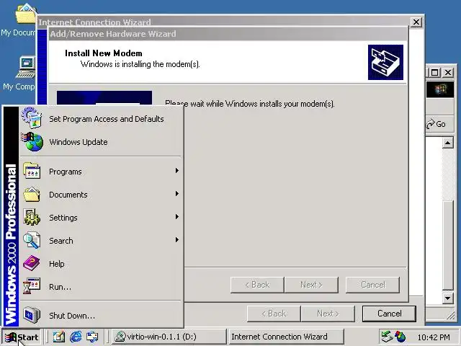Click the Search magnifier icon

pos(32,240)
